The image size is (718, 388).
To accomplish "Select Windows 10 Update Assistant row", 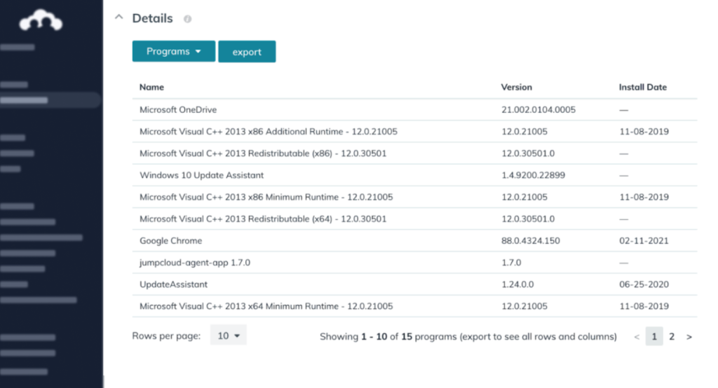I will (414, 175).
